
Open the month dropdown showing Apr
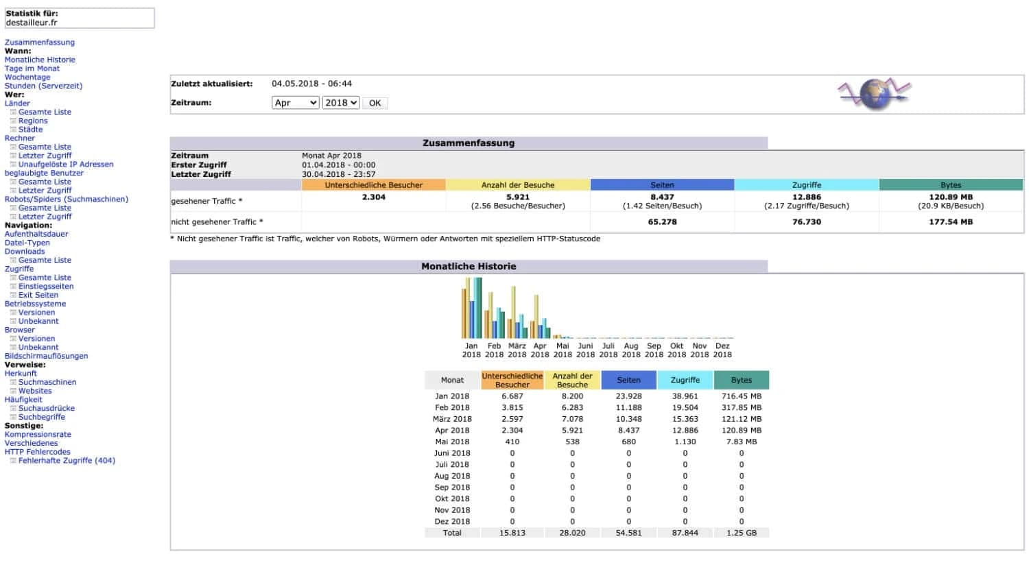[295, 102]
